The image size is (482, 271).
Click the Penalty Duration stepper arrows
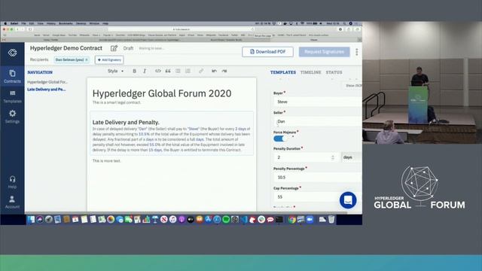333,157
